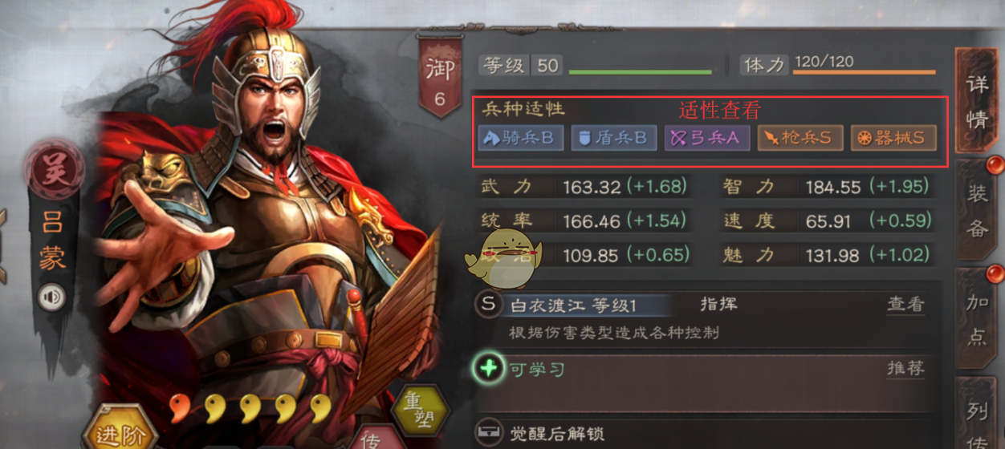Switch to the 加点 attribute points tab
Viewport: 1005px width, 449px height.
(976, 318)
